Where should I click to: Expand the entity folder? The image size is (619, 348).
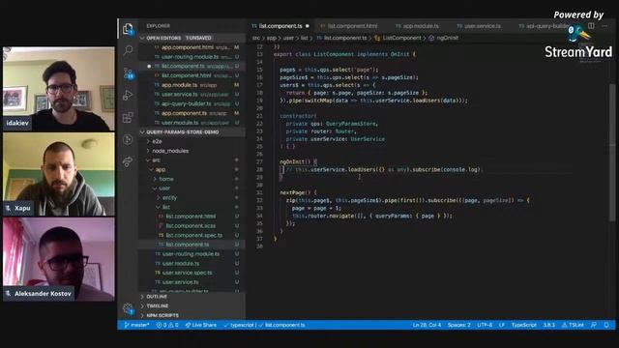click(x=169, y=197)
